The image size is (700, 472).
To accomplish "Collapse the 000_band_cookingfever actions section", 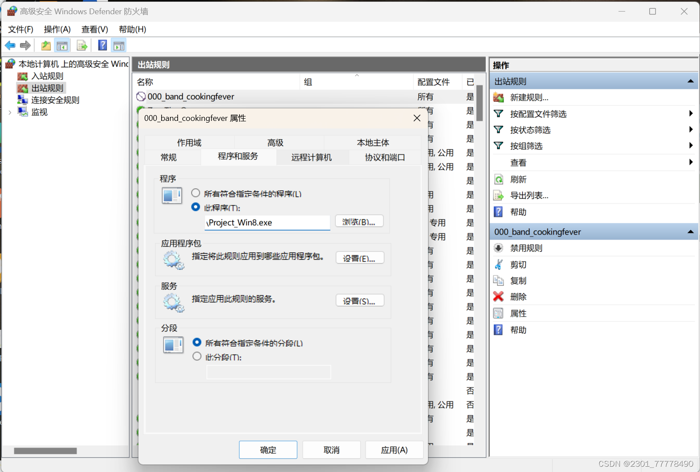I will (x=691, y=232).
